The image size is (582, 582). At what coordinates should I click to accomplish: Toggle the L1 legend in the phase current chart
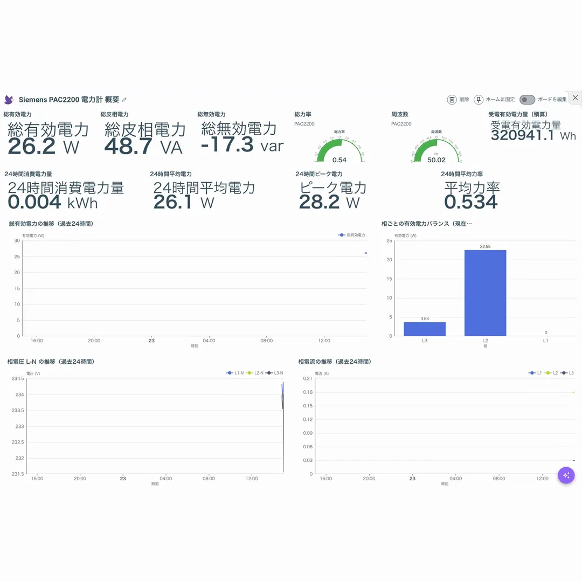(x=535, y=373)
